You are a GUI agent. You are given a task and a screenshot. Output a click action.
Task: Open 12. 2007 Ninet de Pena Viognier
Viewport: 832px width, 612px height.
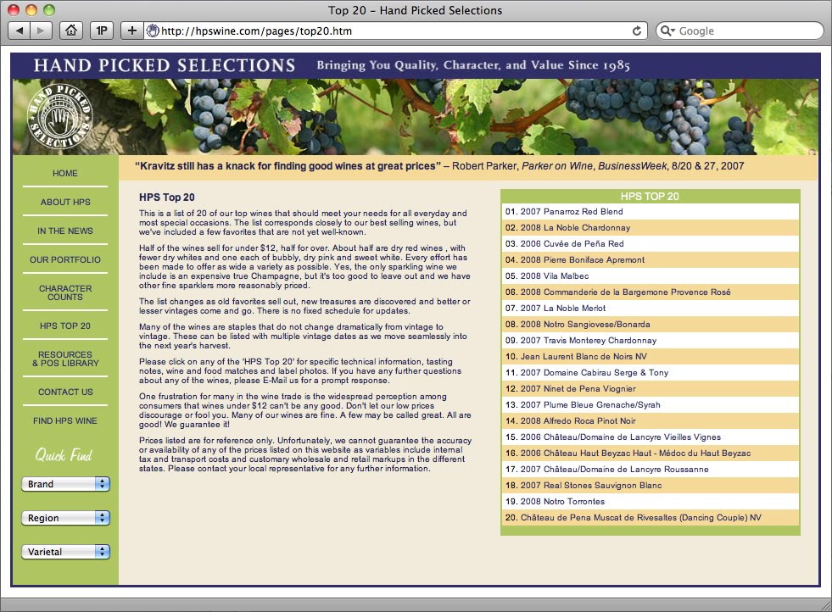(650, 389)
